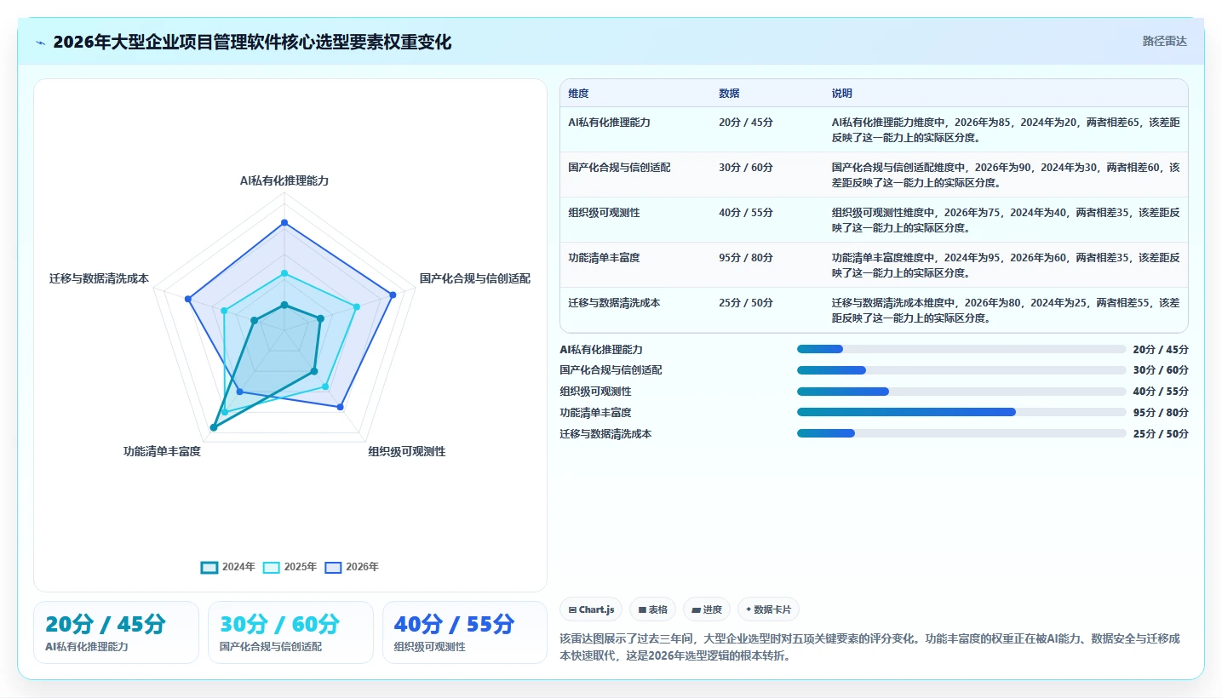Click the Chart.js chip
This screenshot has width=1222, height=698.
coord(591,609)
